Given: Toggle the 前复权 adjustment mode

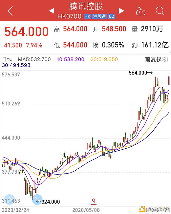Looking at the screenshot, I should (153, 59).
